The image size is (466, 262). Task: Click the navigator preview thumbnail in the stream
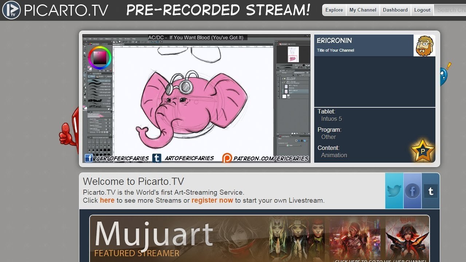(x=293, y=54)
